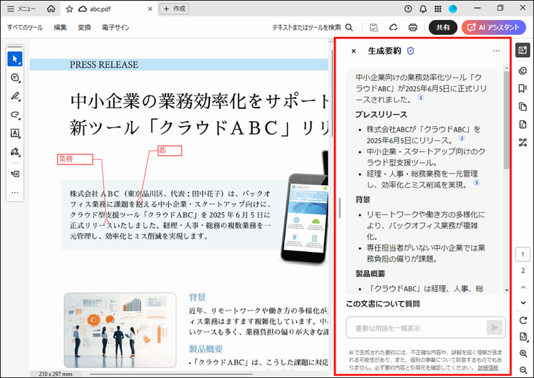The height and width of the screenshot is (378, 534).
Task: Close the abc.pdf tab
Action: click(150, 9)
